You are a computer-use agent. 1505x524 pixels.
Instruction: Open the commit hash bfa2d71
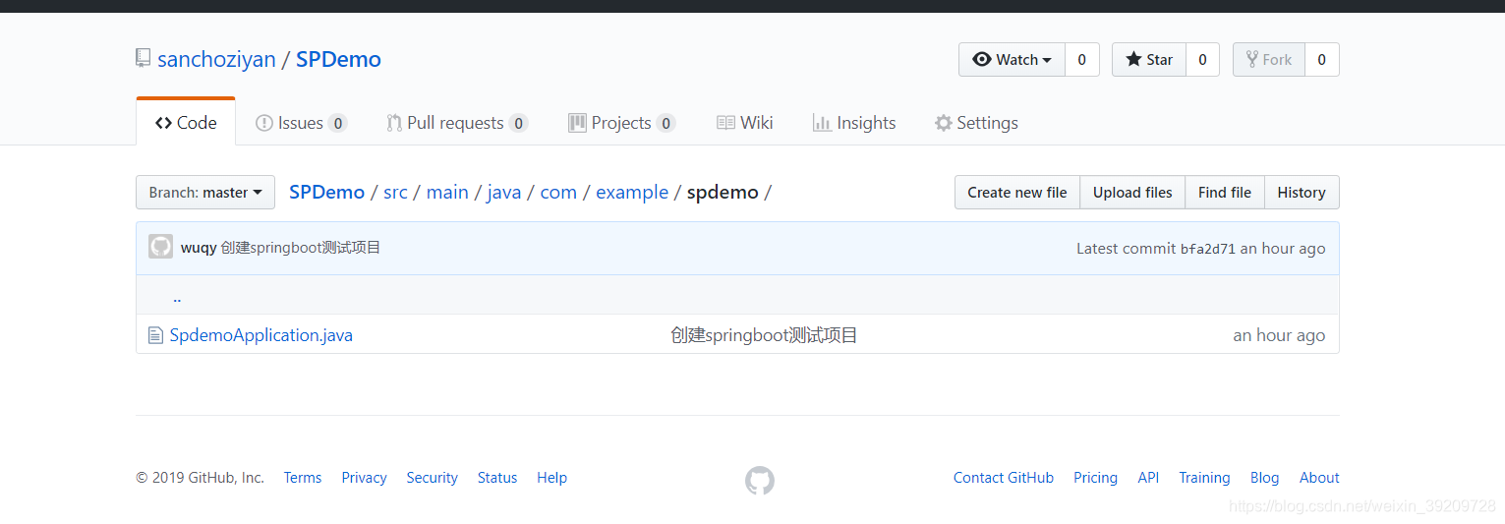tap(1208, 249)
